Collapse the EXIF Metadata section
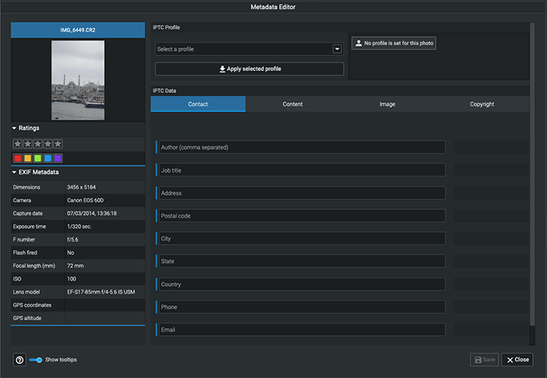547x378 pixels. click(x=14, y=172)
